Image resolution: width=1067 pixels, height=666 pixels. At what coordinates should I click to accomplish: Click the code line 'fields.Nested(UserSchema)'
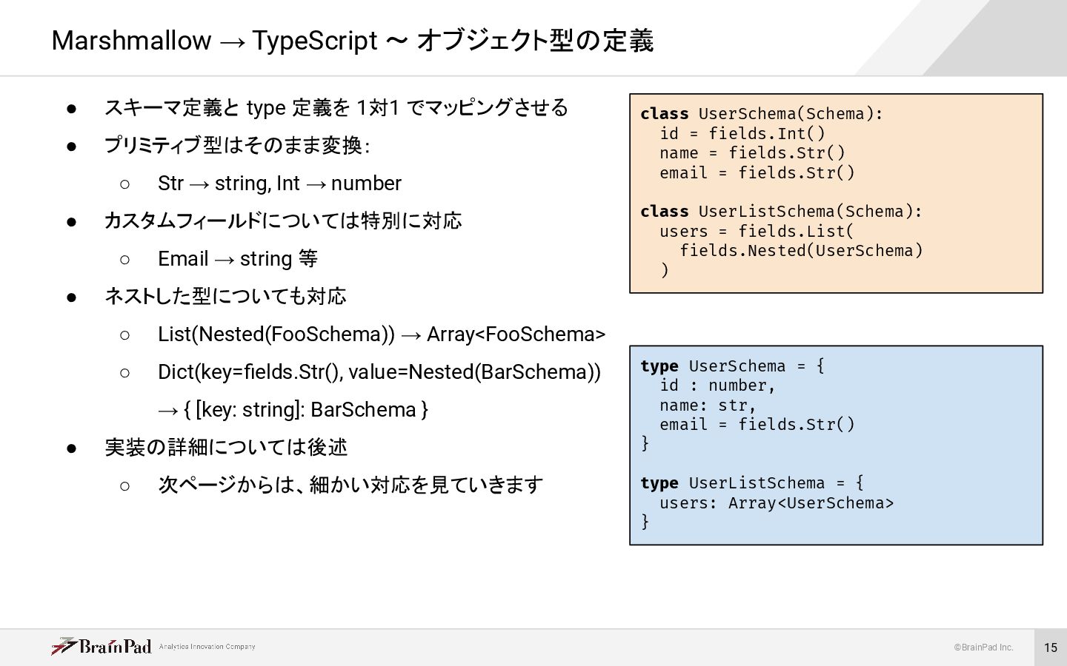[802, 251]
